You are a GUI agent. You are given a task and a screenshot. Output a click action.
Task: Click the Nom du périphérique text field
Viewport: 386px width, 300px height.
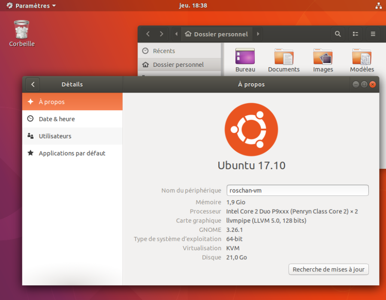(297, 190)
